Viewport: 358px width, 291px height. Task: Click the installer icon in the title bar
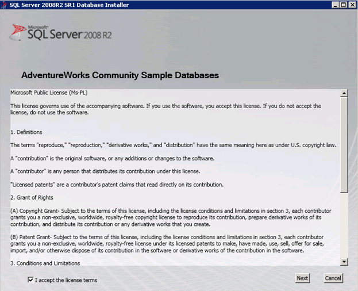click(x=5, y=5)
